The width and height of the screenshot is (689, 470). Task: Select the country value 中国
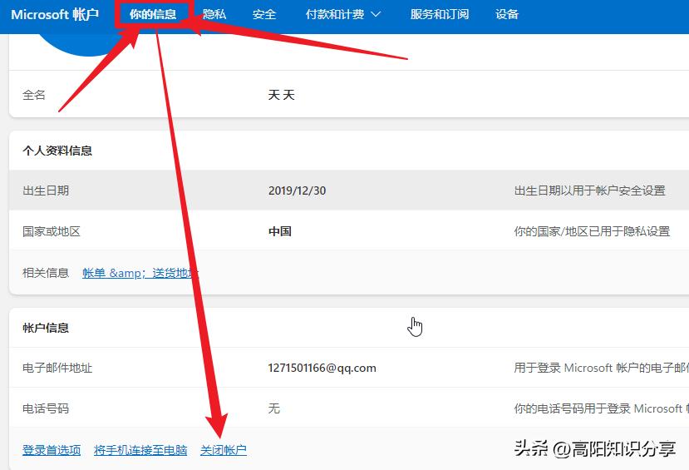tap(280, 231)
